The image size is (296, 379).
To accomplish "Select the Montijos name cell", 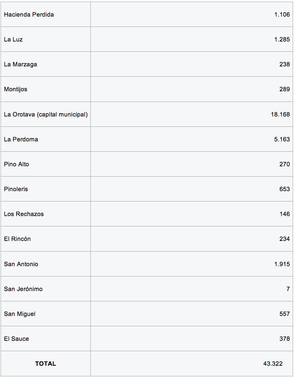I will (16, 89).
